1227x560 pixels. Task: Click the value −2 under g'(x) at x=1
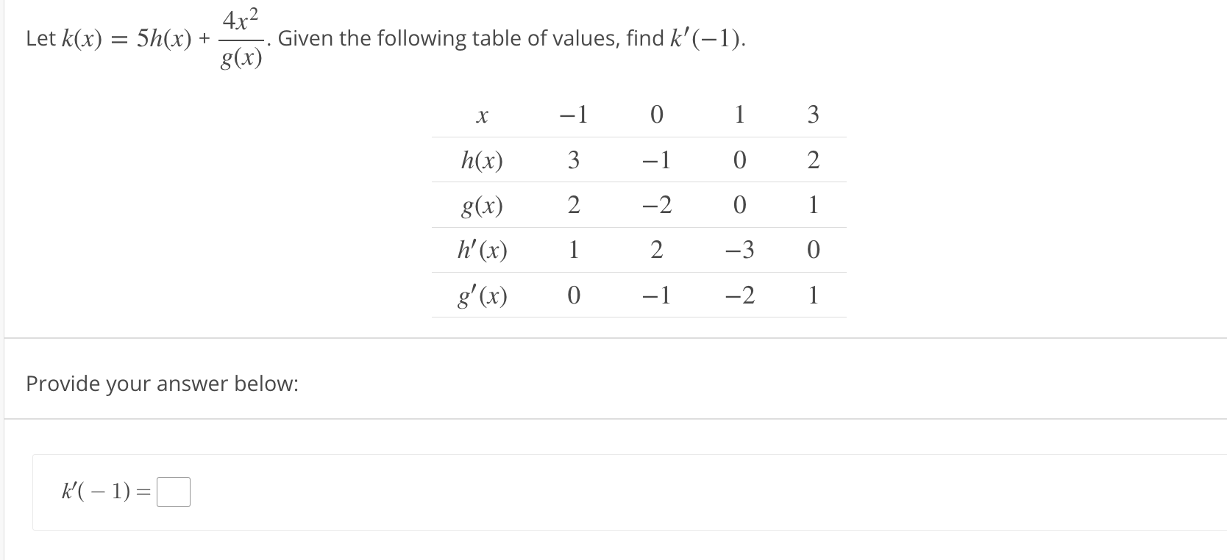[x=739, y=295]
